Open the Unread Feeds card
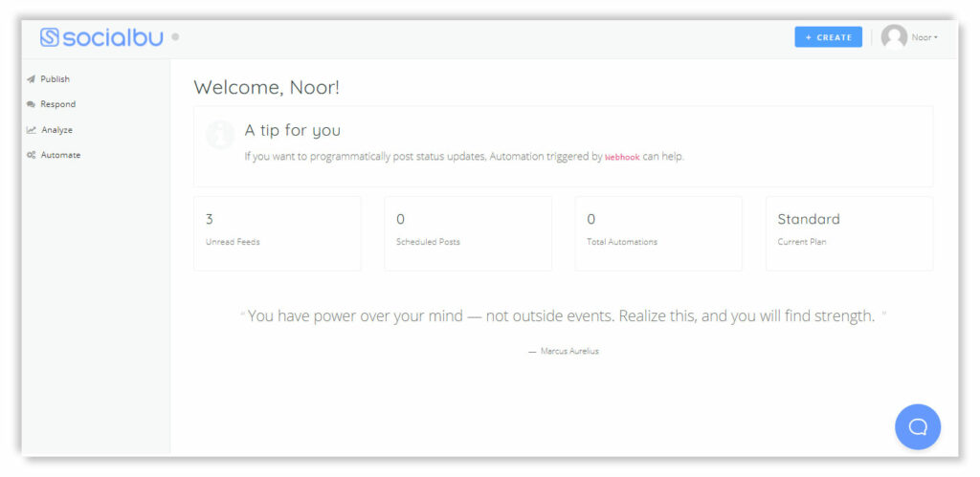The image size is (980, 477). click(x=277, y=233)
